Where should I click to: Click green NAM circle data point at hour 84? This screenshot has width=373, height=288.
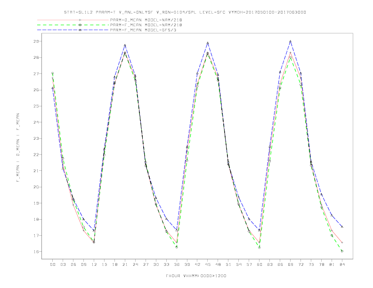(x=342, y=251)
